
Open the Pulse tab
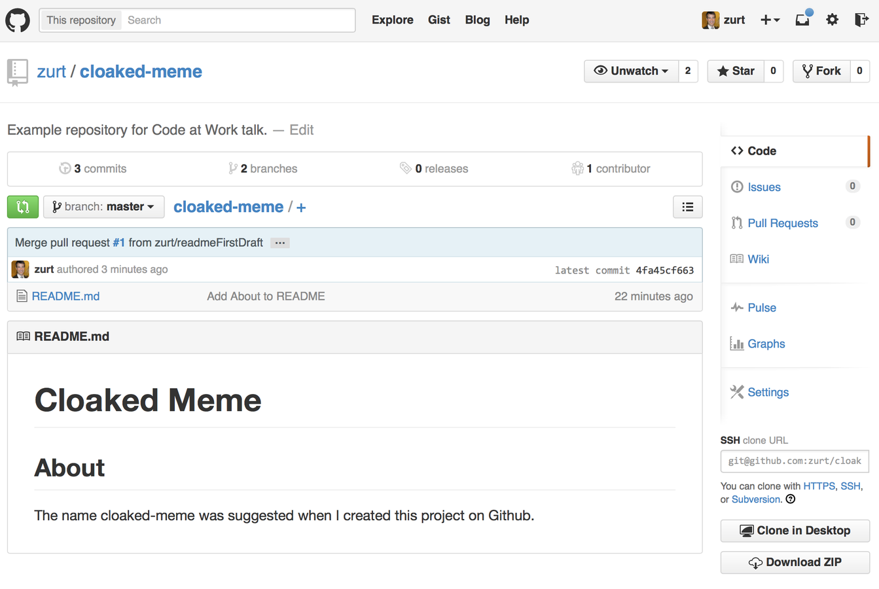tap(762, 308)
